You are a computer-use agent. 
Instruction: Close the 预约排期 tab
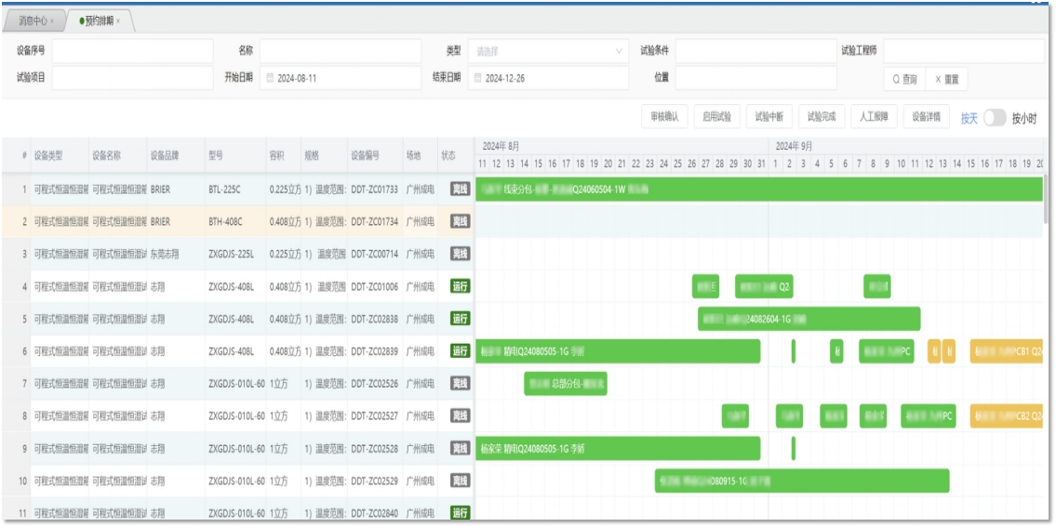point(118,21)
